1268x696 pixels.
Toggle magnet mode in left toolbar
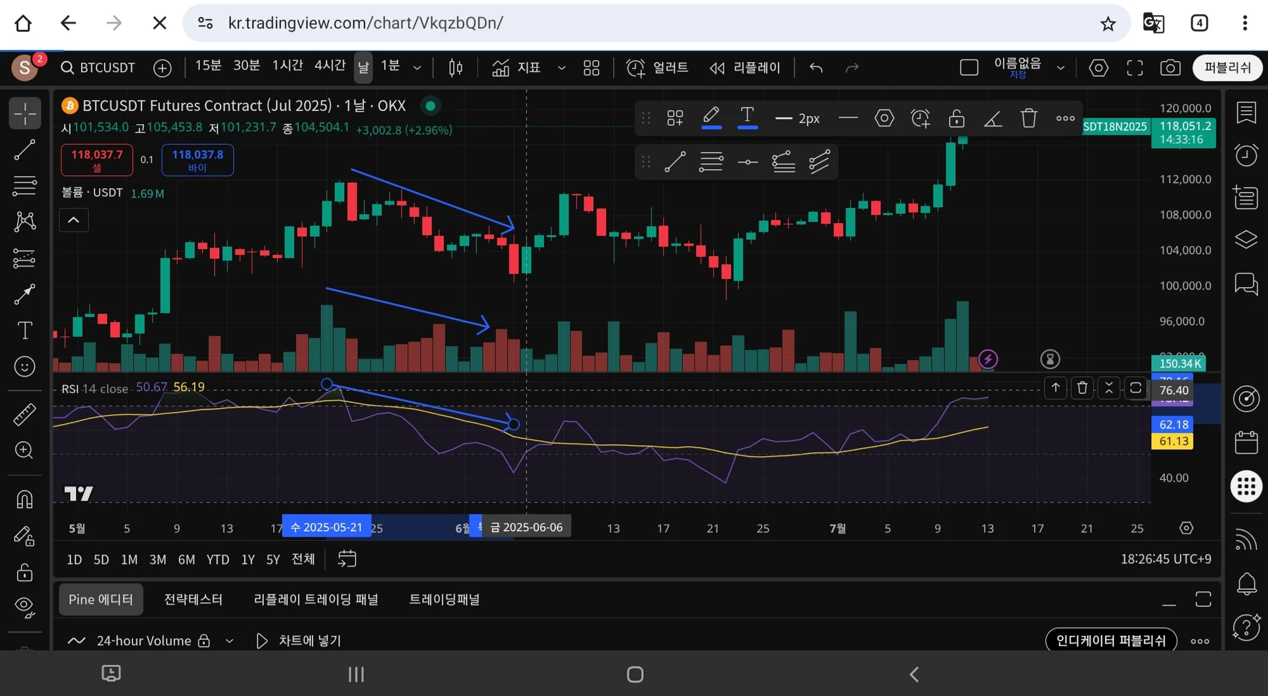tap(24, 499)
